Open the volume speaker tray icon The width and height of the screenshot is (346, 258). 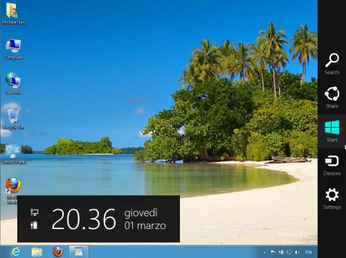297,252
